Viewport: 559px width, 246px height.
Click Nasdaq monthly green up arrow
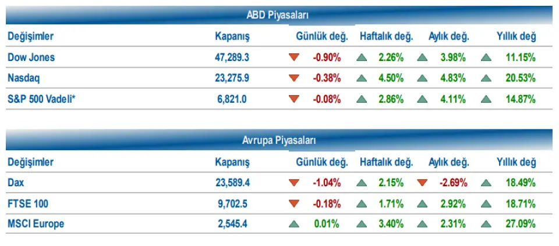[423, 78]
